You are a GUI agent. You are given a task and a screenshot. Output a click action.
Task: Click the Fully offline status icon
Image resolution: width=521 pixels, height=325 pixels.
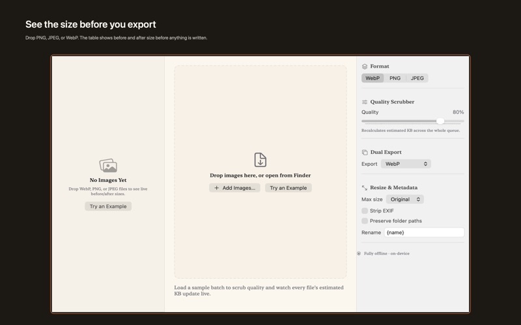(x=359, y=253)
